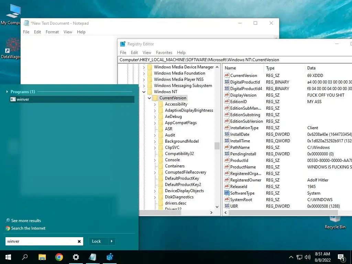Image resolution: width=352 pixels, height=264 pixels.
Task: Select the InstallDate DWORD value icon
Action: tap(227, 134)
